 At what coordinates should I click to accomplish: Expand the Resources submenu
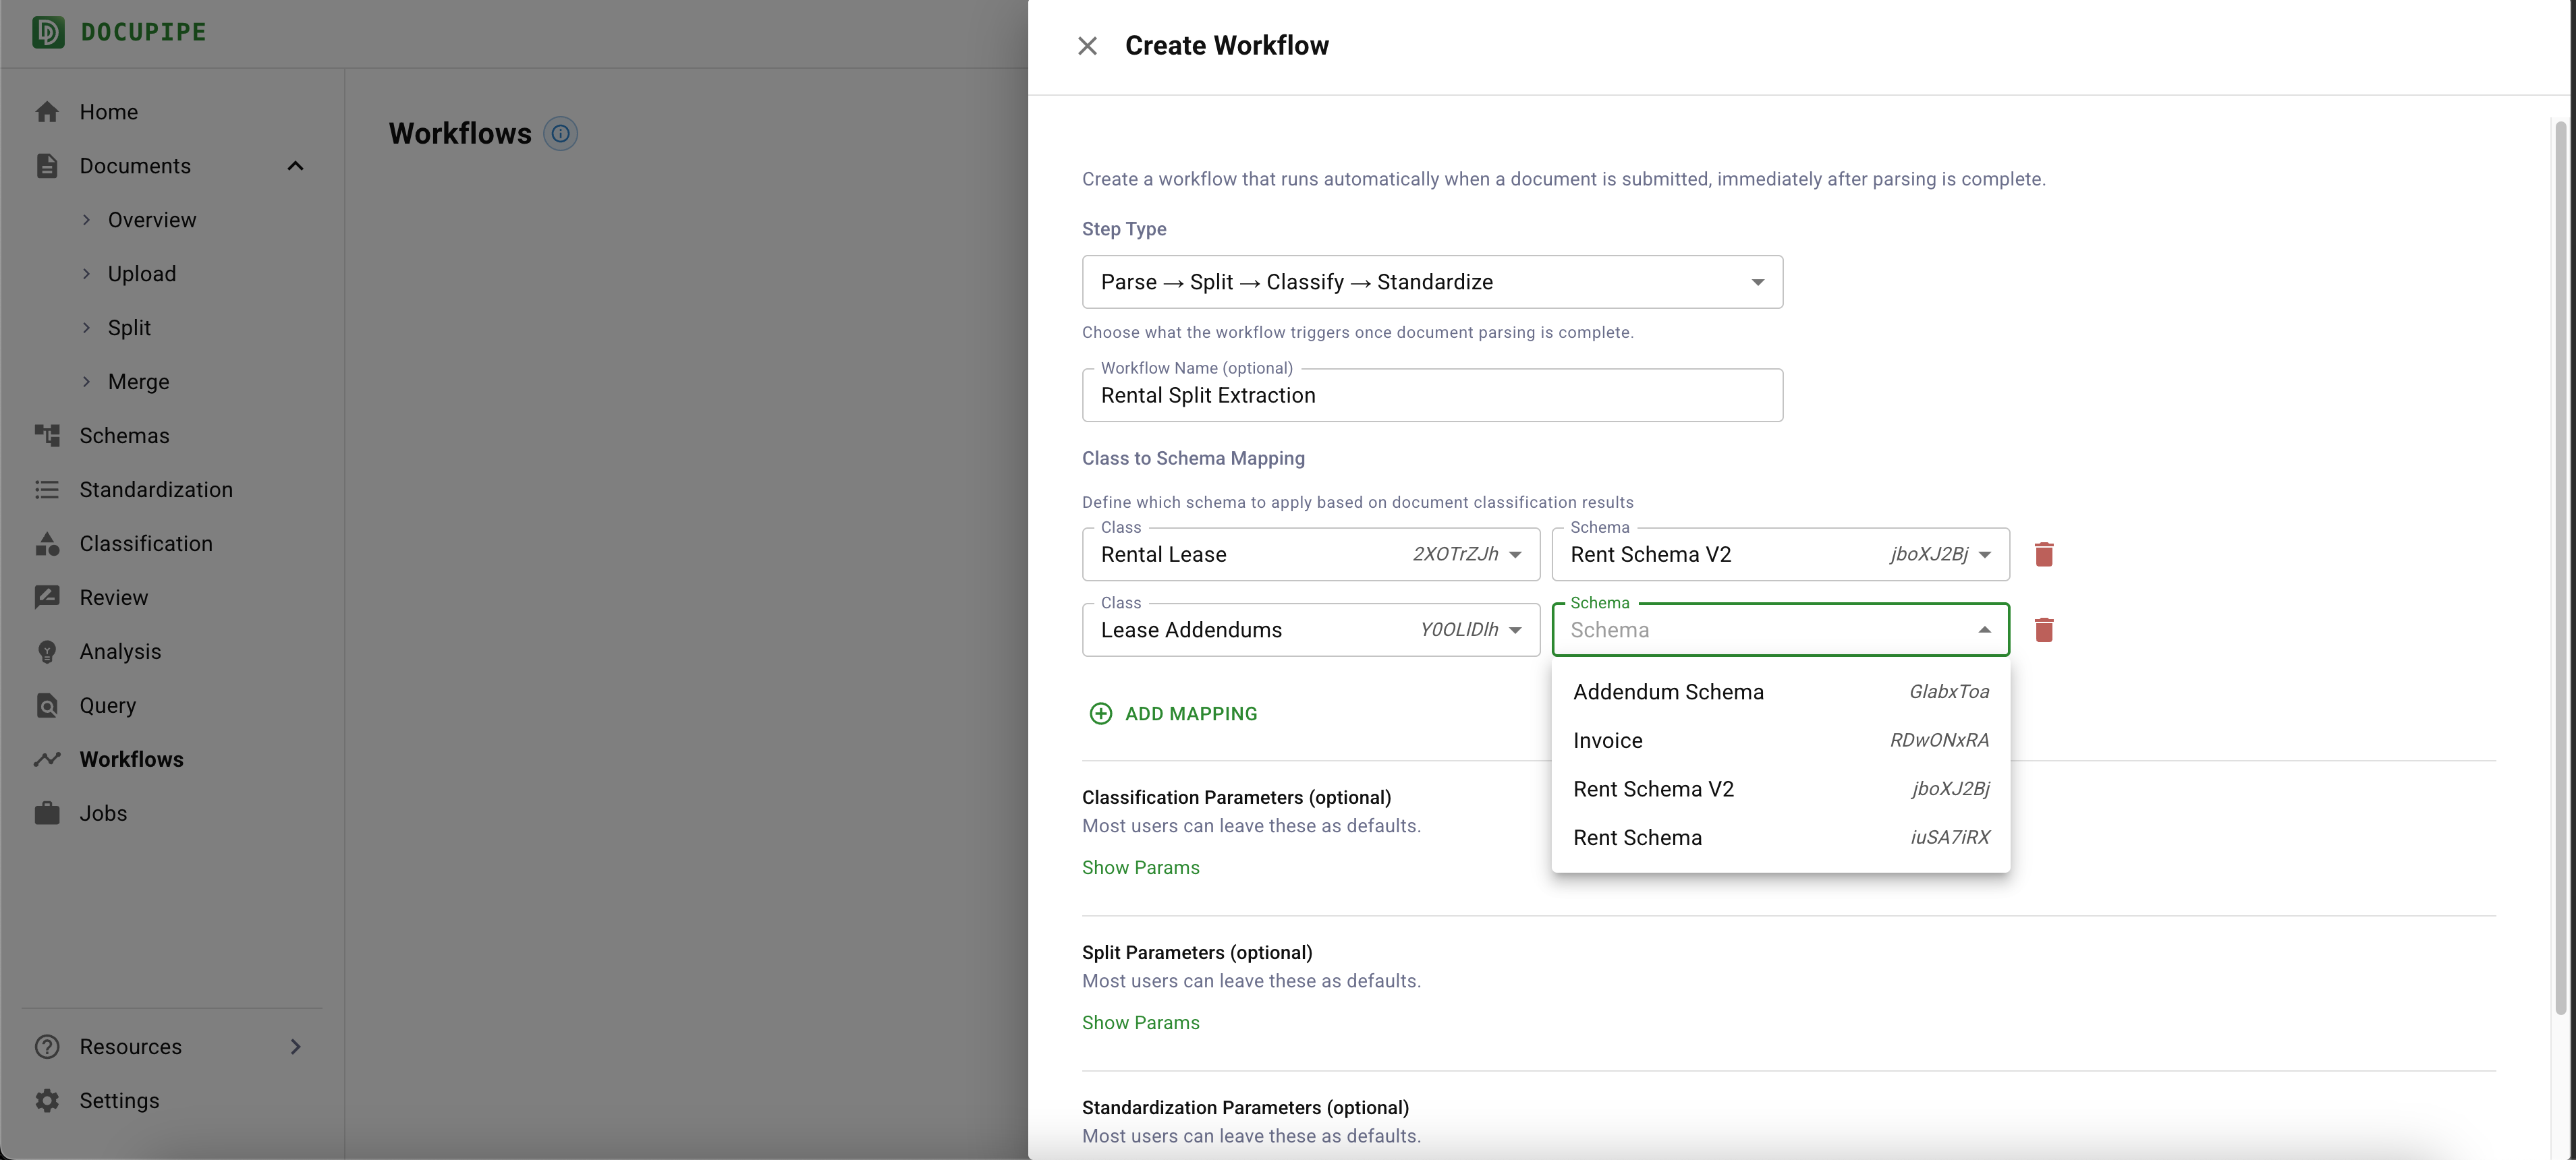coord(295,1046)
